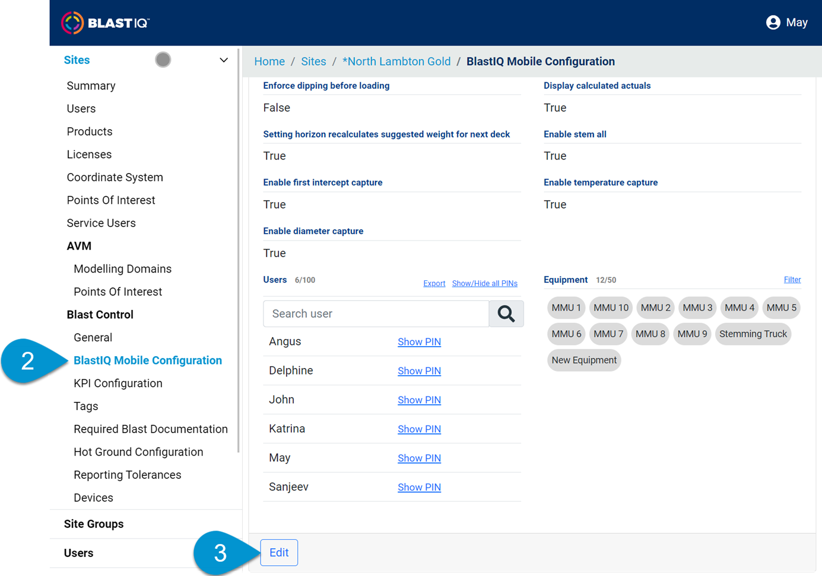
Task: Open Service Users page
Action: point(101,223)
